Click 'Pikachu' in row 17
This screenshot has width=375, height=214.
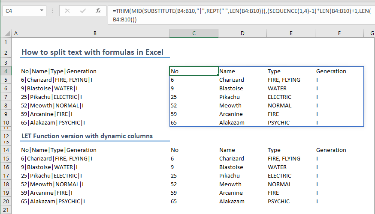click(x=230, y=175)
